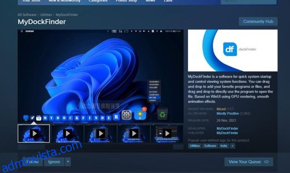Image resolution: width=290 pixels, height=173 pixels.
Task: Select the Utilities tag
Action: tap(195, 146)
